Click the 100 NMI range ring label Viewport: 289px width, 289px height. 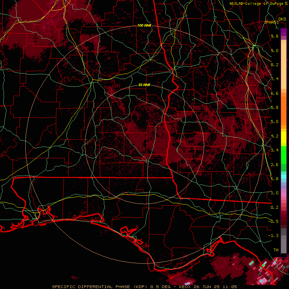[144, 25]
